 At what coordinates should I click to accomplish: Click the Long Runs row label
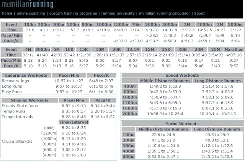(12, 86)
